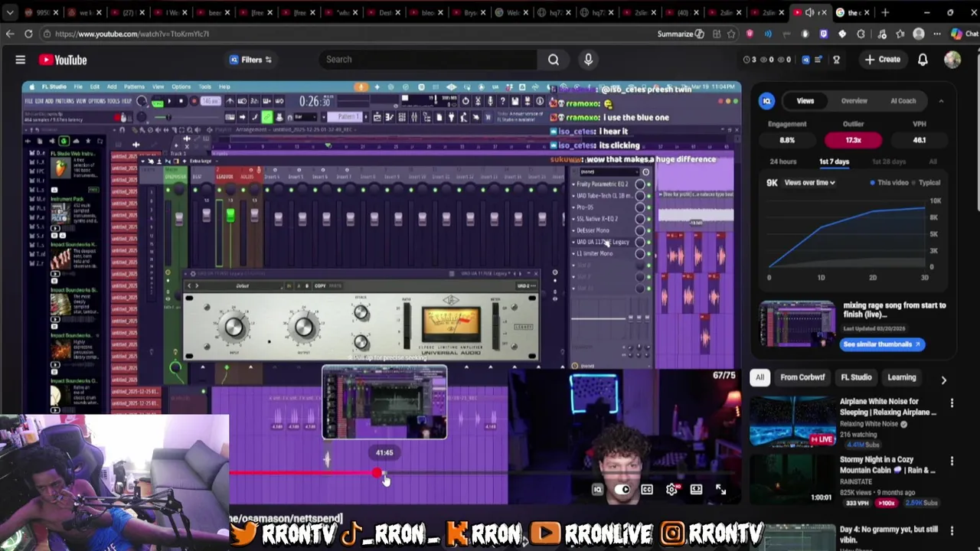Bookmark this page with the star
Image resolution: width=980 pixels, height=551 pixels.
coord(732,34)
